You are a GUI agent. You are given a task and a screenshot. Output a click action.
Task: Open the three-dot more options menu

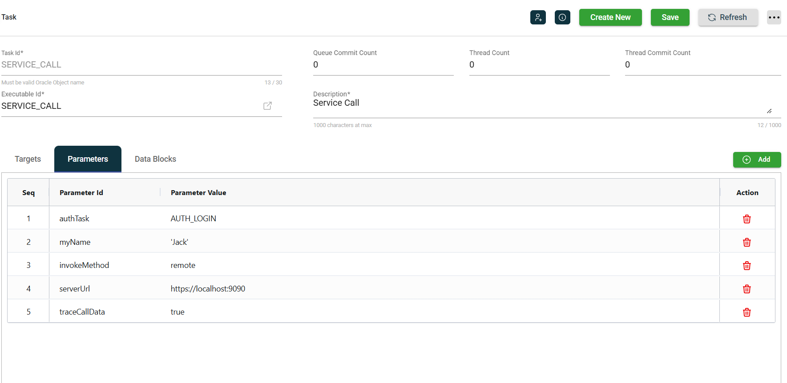coord(774,17)
